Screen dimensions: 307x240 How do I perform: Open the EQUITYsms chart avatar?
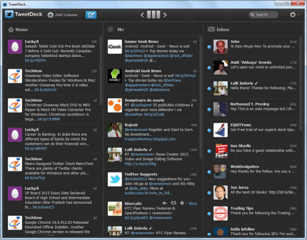tap(220, 130)
